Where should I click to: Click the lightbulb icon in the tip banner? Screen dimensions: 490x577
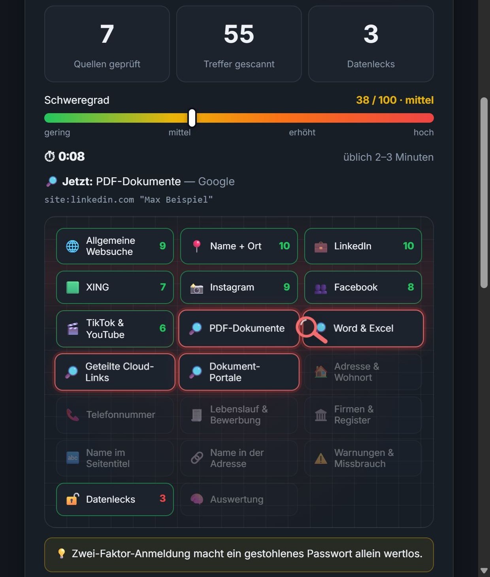[61, 553]
